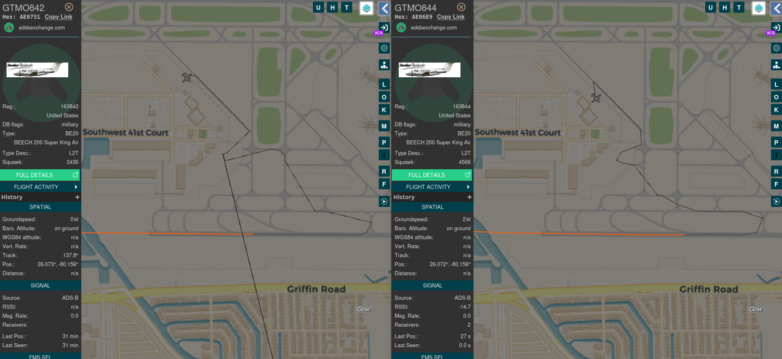This screenshot has width=782, height=359.
Task: Toggle L button on right map
Action: coord(776,85)
